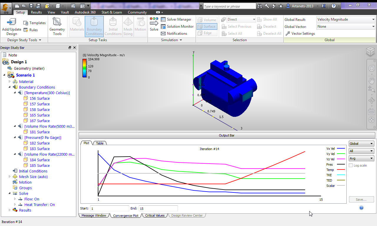Click the keyword search box

point(229,6)
